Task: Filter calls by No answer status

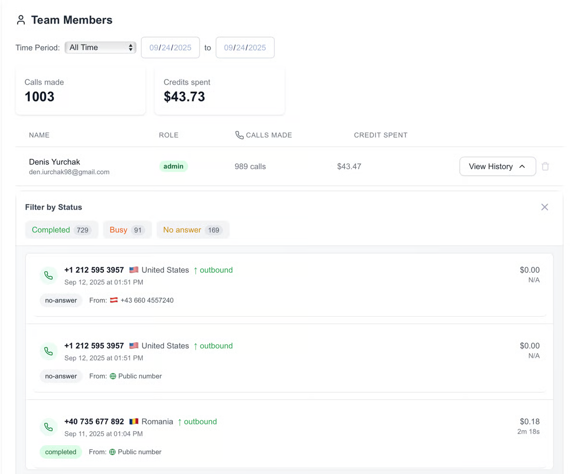Action: pos(192,230)
